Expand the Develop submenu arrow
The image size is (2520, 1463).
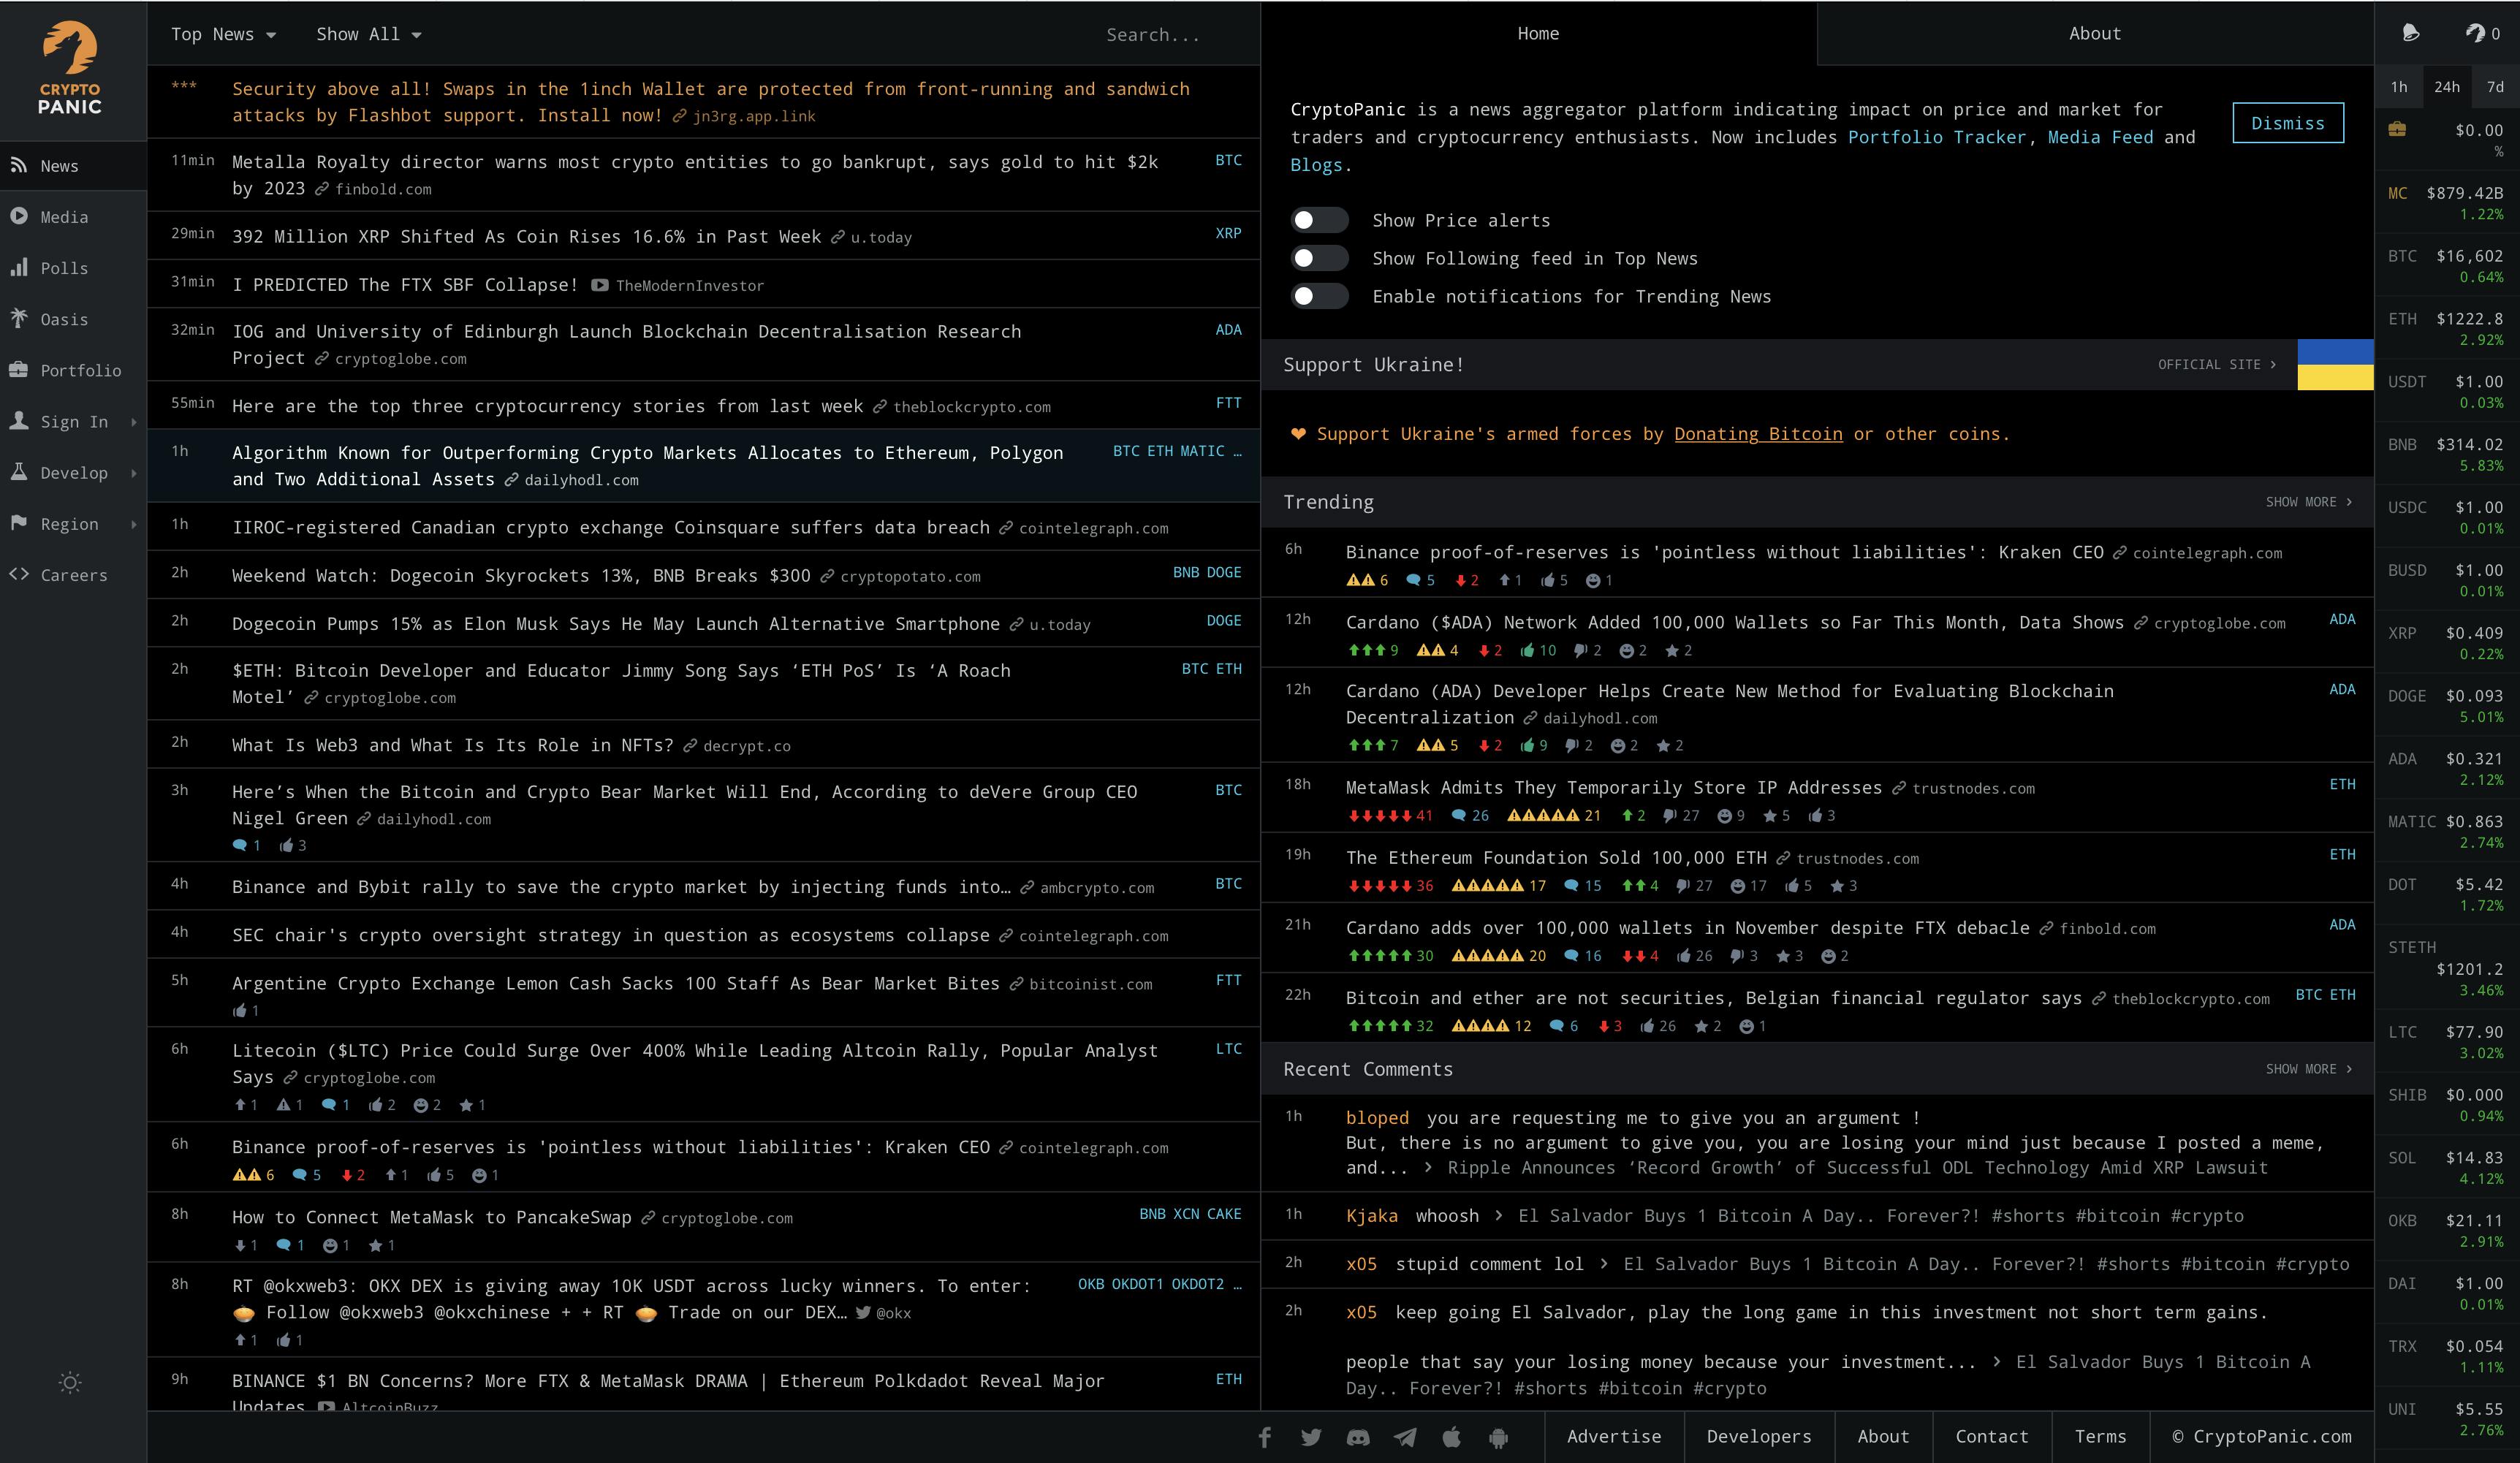coord(134,473)
